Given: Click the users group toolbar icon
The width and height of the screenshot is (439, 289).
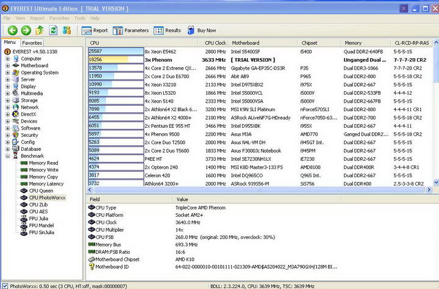Looking at the screenshot, I should point(66,31).
